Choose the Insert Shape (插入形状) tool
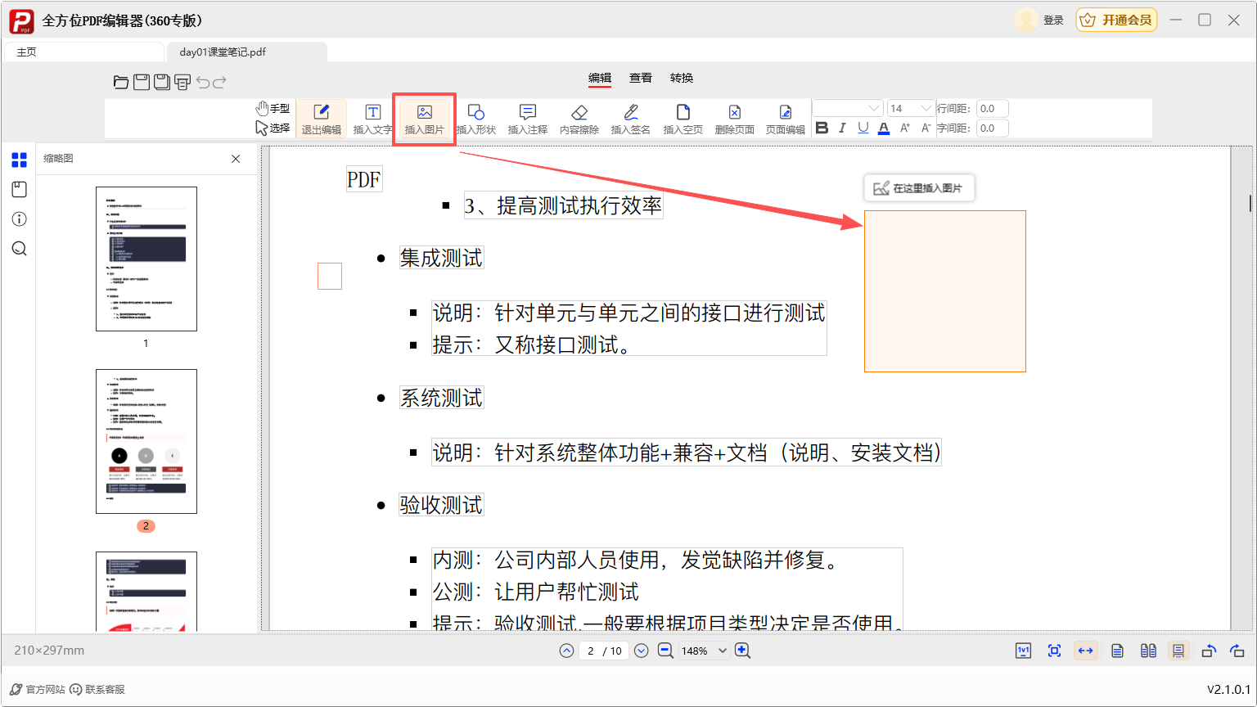Image resolution: width=1257 pixels, height=707 pixels. [475, 119]
